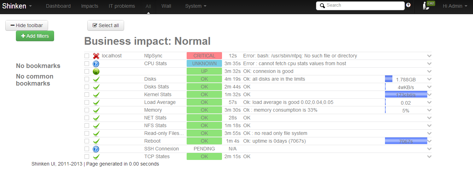This screenshot has height=180, width=473.
Task: Open the help icon next to search box
Action: click(408, 5)
